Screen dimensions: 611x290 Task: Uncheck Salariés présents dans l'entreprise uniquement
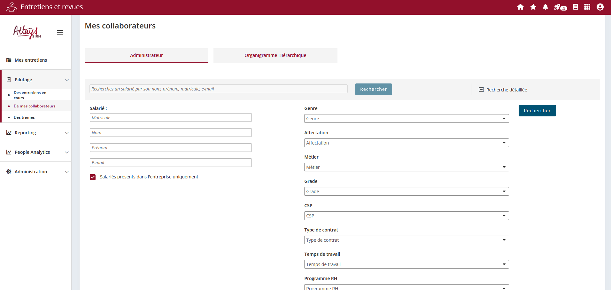tap(93, 177)
